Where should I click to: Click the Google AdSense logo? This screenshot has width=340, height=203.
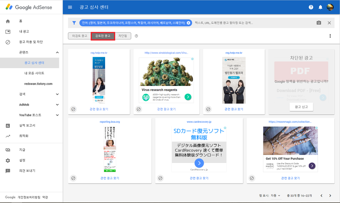tap(29, 7)
